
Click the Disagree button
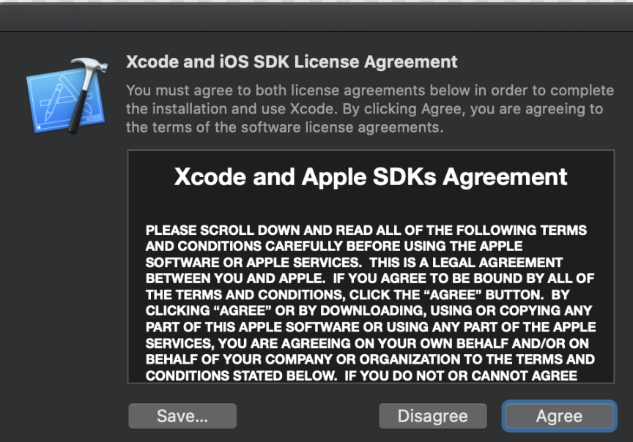click(x=432, y=416)
